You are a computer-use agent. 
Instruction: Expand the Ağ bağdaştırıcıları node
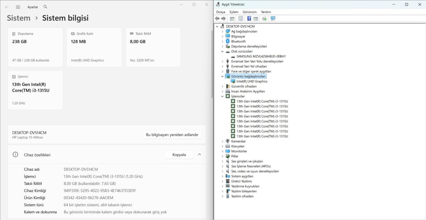[x=223, y=31]
